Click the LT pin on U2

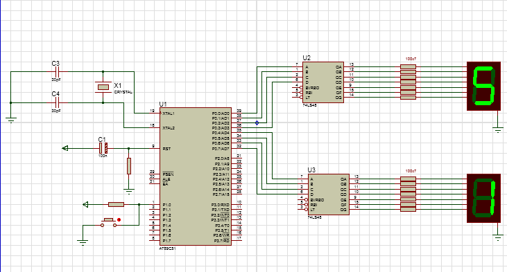[308, 98]
